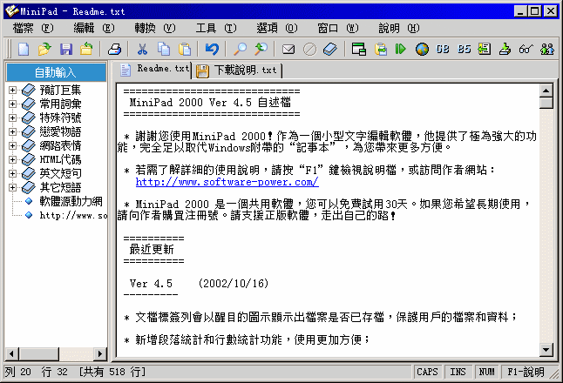Image resolution: width=563 pixels, height=383 pixels.
Task: Click the sidebar horizontal scrollbar thumb
Action: coord(38,354)
